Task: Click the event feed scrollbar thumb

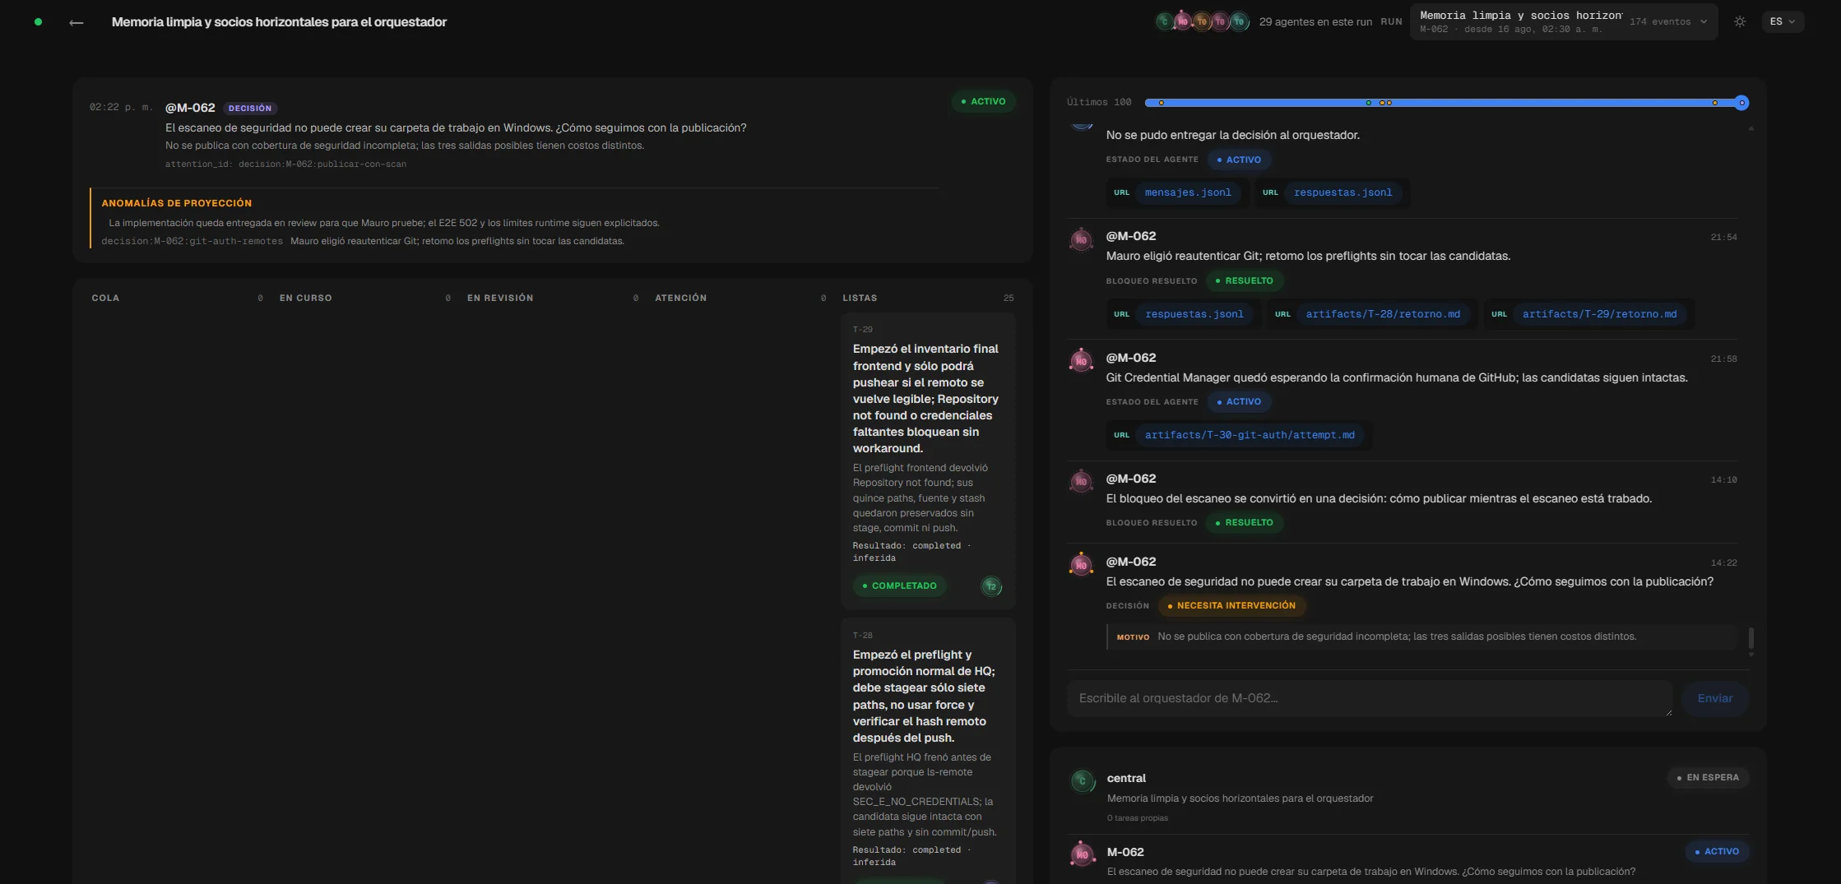Action: (x=1751, y=638)
